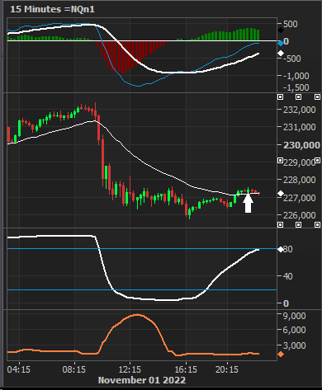Select the white diamond marker beside 80 level

281,249
